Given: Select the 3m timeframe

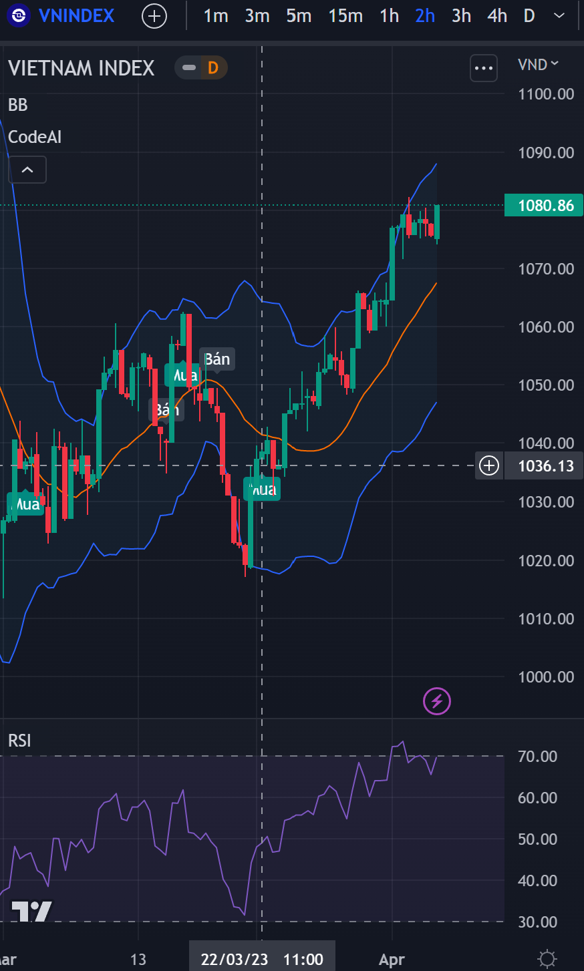Looking at the screenshot, I should click(x=257, y=15).
